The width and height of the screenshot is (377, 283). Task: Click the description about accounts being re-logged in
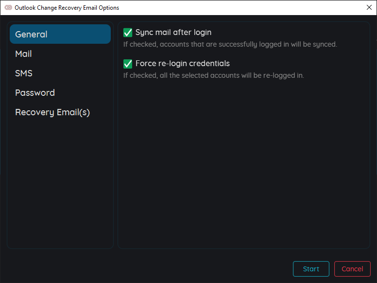click(x=213, y=75)
